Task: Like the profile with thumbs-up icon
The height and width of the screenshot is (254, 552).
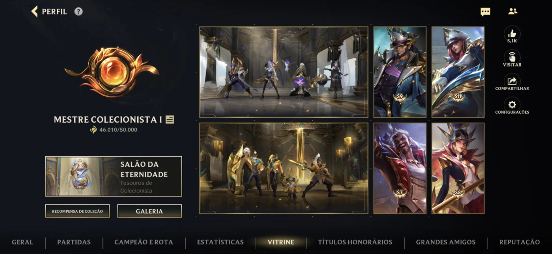Action: coord(512,33)
